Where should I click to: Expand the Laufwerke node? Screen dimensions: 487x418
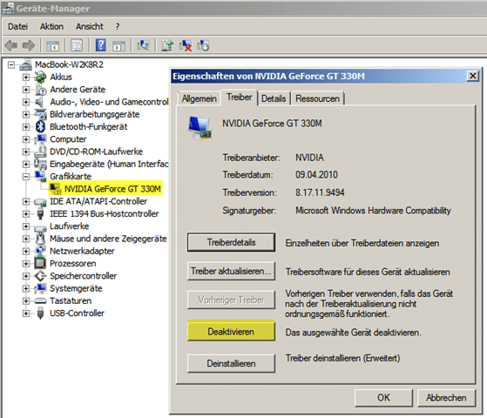pyautogui.click(x=26, y=226)
